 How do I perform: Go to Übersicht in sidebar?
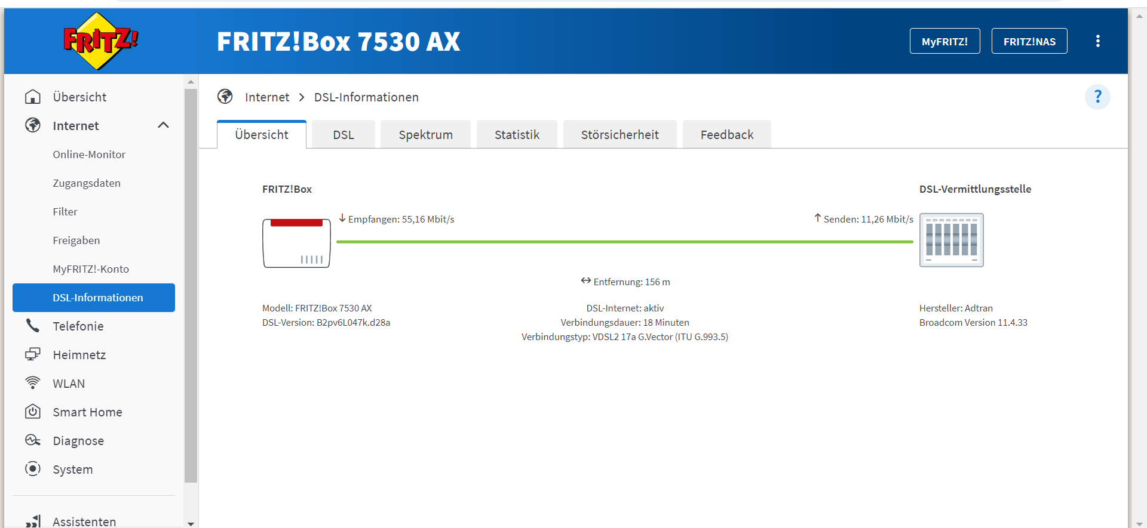point(79,97)
